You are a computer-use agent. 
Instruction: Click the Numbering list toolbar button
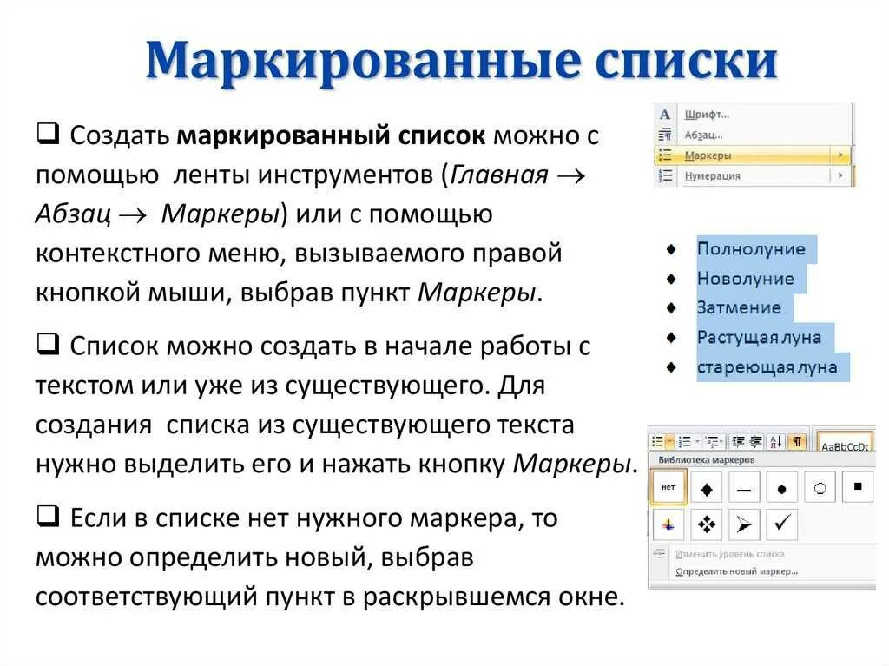pos(685,441)
